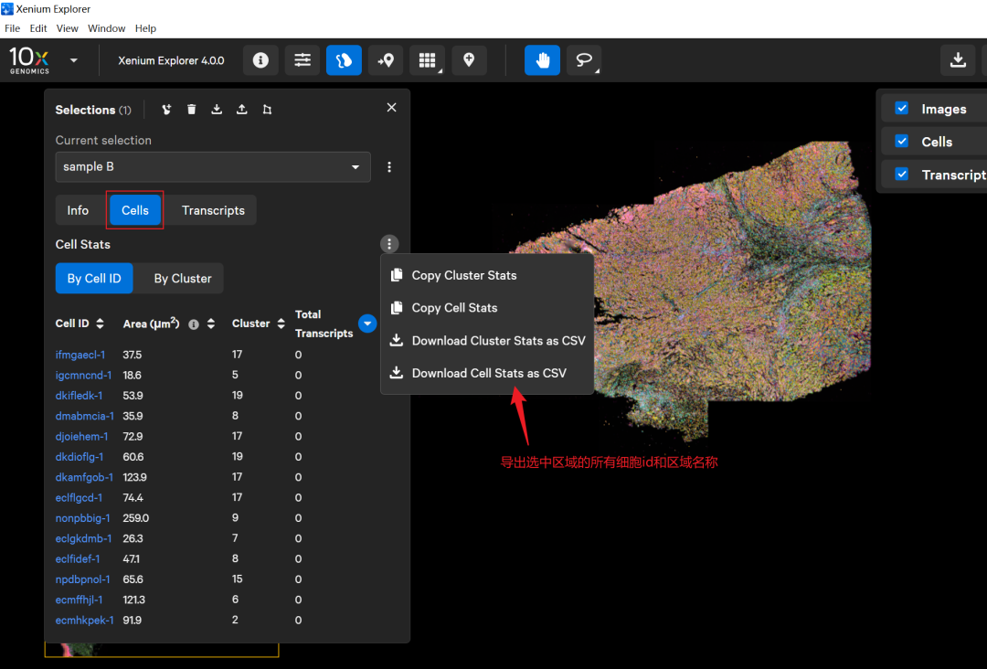Open the 'sample B' selection dropdown
This screenshot has width=987, height=669.
tap(212, 167)
